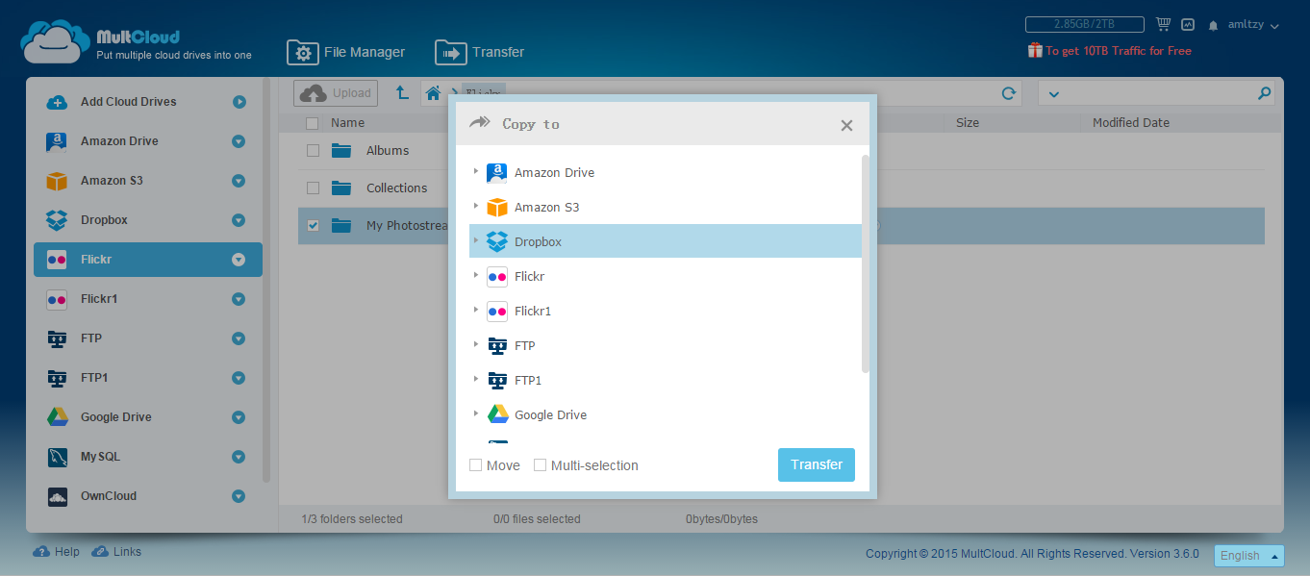This screenshot has height=576, width=1310.
Task: Click the Upload button
Action: point(336,93)
